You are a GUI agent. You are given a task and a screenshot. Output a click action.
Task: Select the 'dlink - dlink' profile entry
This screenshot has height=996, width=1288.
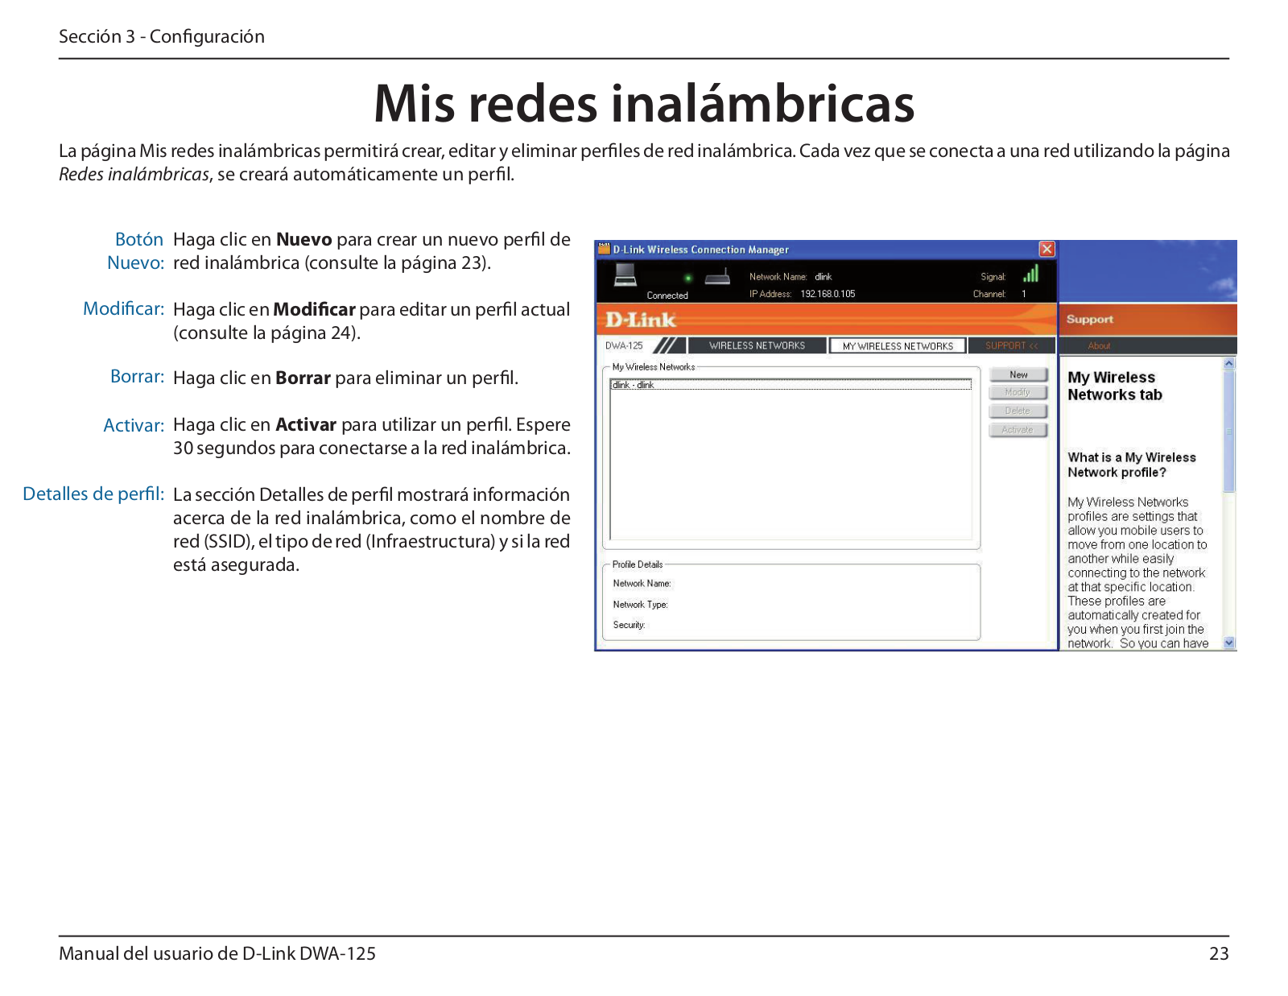tap(634, 385)
